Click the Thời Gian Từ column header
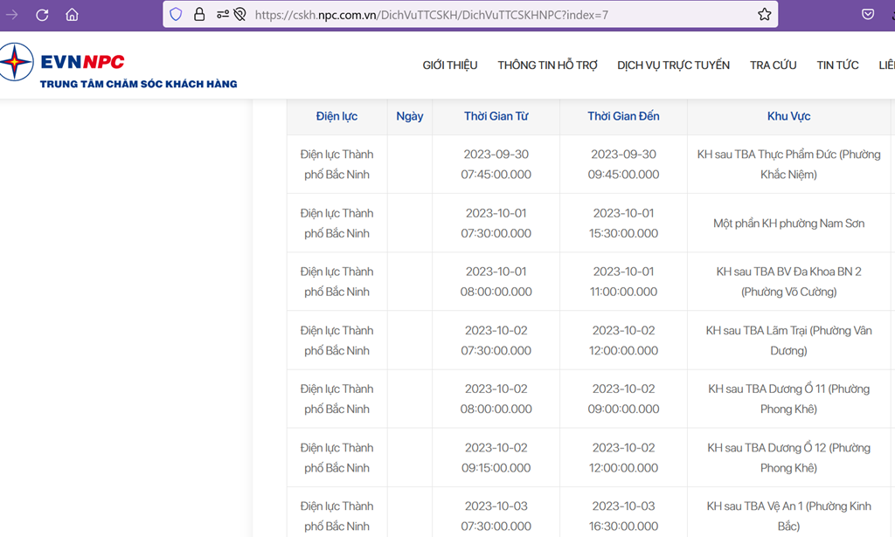This screenshot has width=895, height=537. tap(496, 116)
